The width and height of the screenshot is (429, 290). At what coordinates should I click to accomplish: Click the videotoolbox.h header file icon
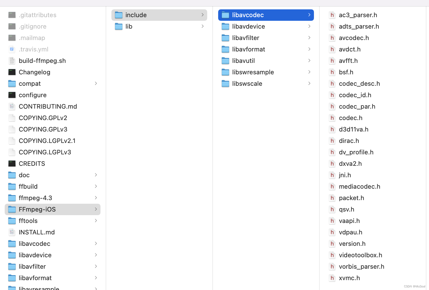click(332, 255)
